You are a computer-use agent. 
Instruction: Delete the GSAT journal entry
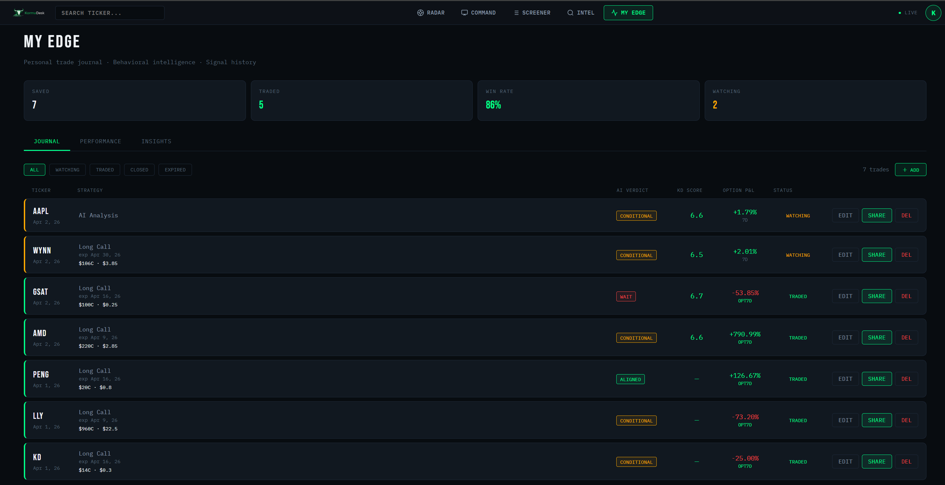pos(906,296)
